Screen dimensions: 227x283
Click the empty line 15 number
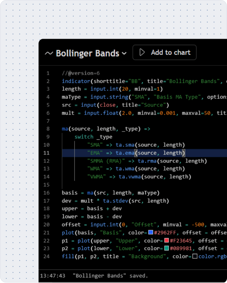click(46, 185)
